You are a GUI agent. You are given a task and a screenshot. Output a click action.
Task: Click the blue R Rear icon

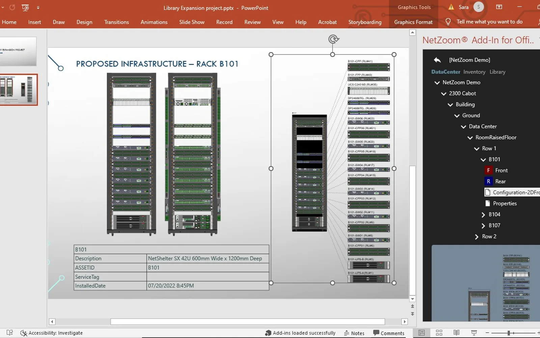tap(488, 182)
